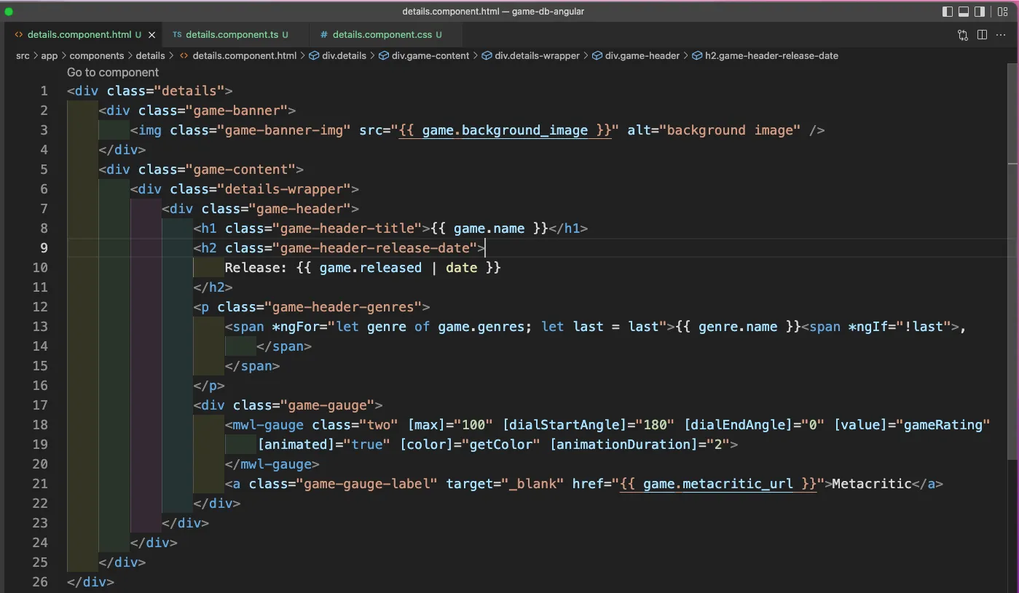Open the More Actions ellipsis menu
This screenshot has width=1019, height=593.
point(1002,35)
